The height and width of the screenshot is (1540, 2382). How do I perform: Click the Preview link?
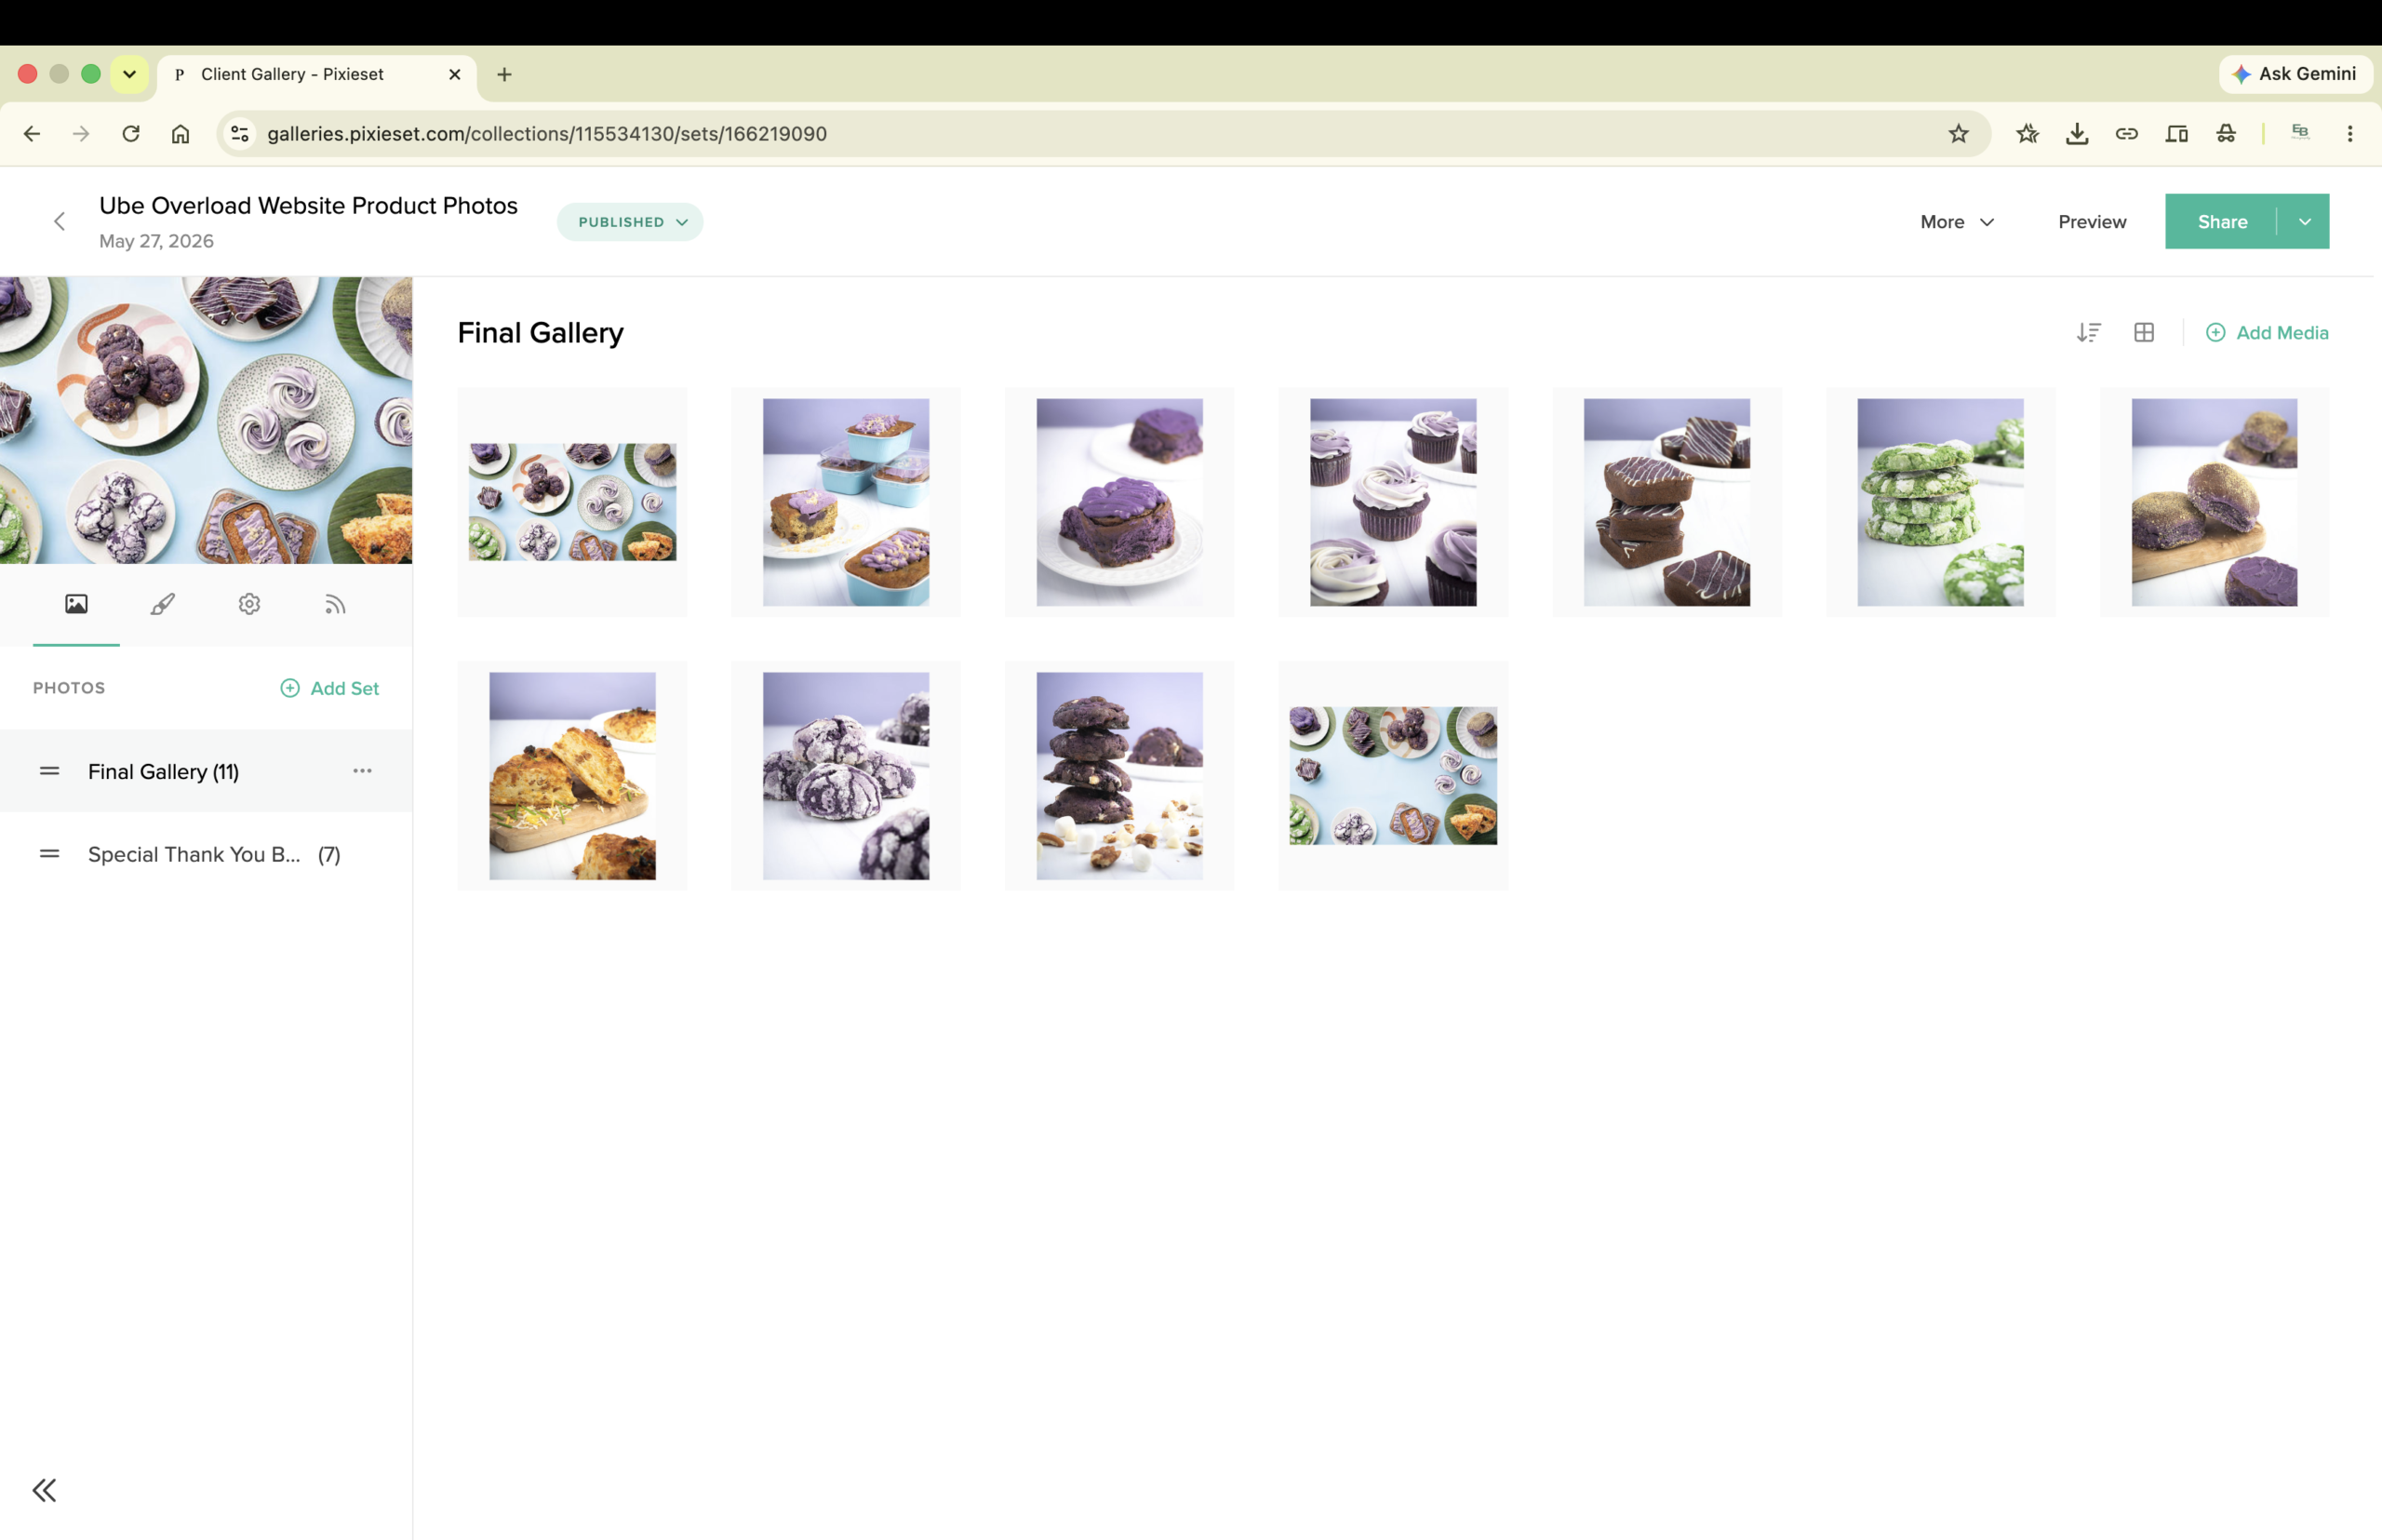(x=2092, y=222)
